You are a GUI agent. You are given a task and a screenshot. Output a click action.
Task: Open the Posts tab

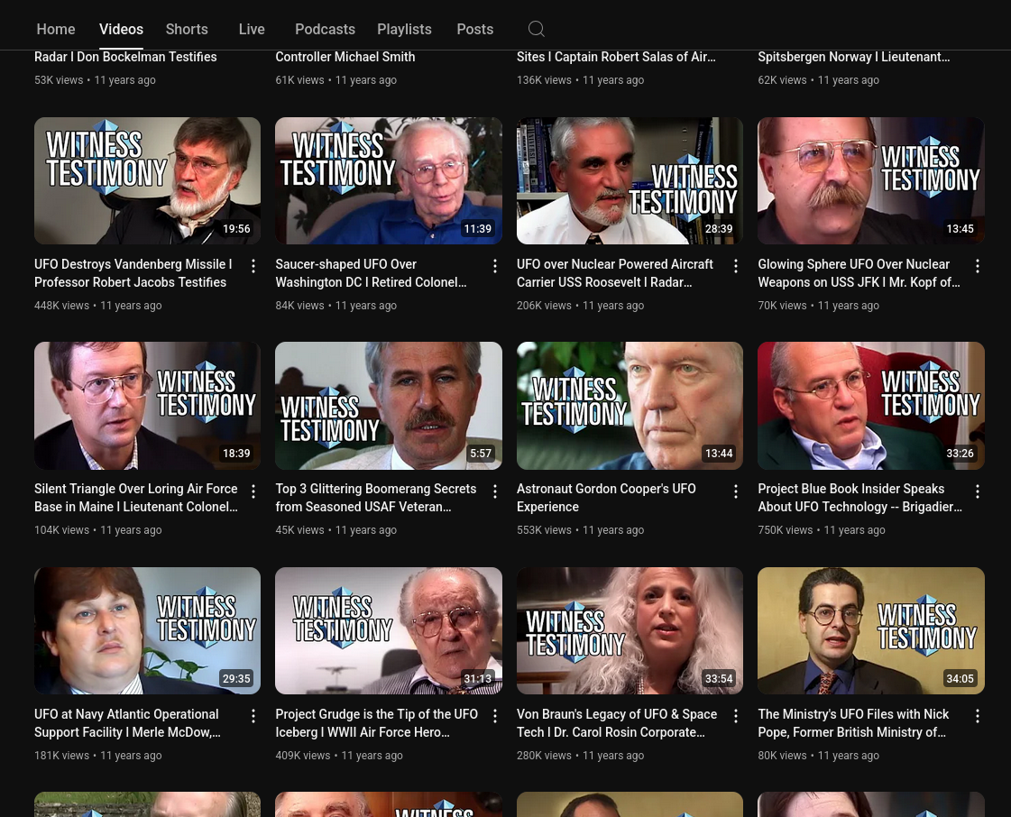coord(475,29)
